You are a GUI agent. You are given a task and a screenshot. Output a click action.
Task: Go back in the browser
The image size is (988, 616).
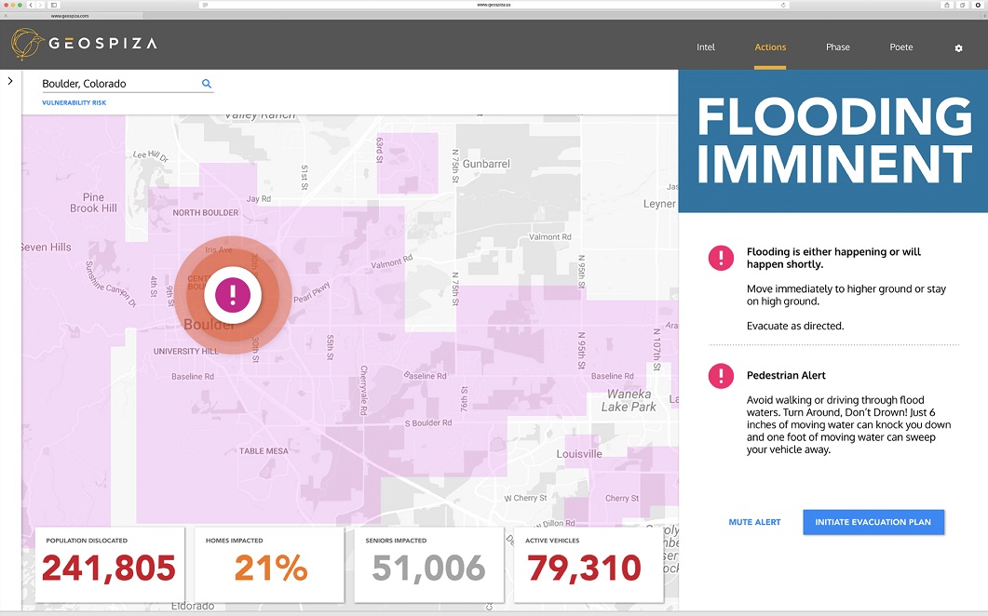(30, 5)
